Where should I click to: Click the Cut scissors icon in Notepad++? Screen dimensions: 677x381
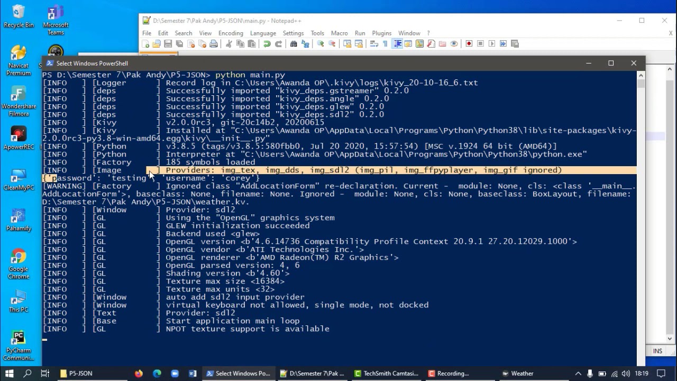tap(229, 44)
